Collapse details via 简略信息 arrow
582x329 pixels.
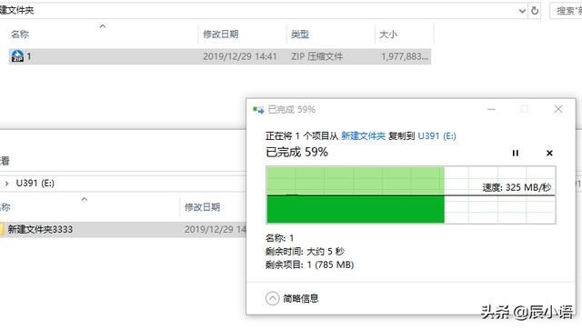pyautogui.click(x=272, y=298)
